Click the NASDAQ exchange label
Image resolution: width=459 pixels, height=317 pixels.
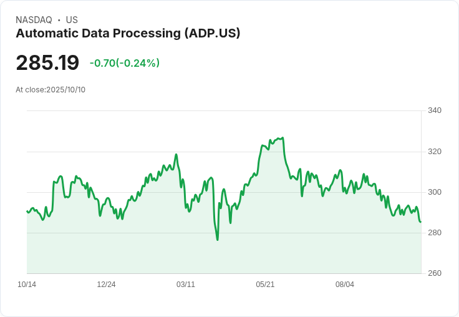(34, 20)
